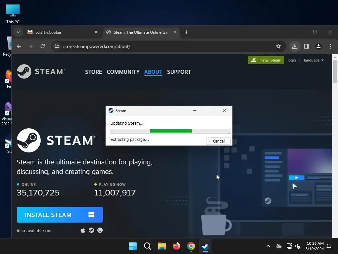Click network tray icon
338x254 pixels.
click(289, 246)
